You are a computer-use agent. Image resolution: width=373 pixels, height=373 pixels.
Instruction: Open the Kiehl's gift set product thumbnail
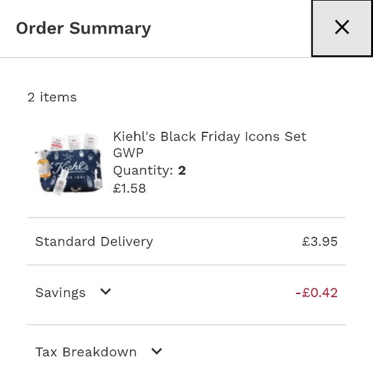tap(67, 163)
